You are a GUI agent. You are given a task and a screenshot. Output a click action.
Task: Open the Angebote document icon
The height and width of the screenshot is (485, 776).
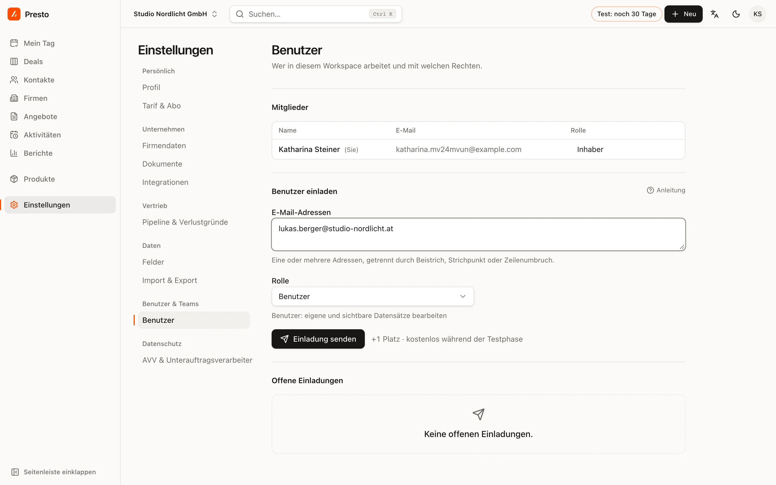coord(14,116)
